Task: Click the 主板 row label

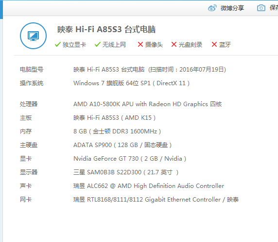Action: 26,118
